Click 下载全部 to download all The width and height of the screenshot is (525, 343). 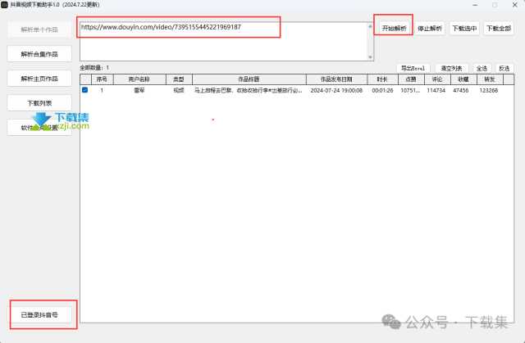tap(499, 29)
